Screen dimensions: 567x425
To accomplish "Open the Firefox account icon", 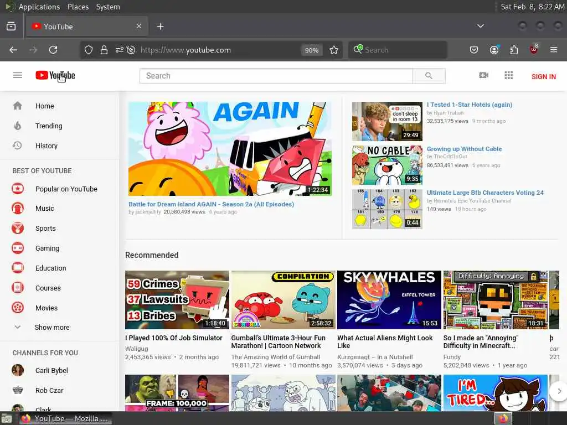I will pyautogui.click(x=494, y=50).
